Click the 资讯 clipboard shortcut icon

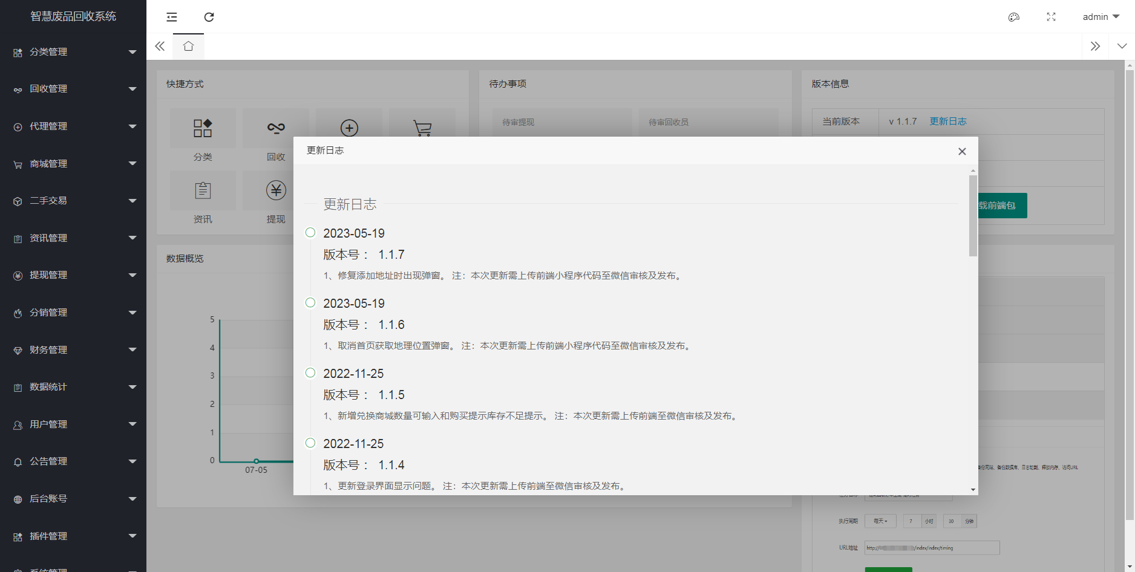point(203,190)
